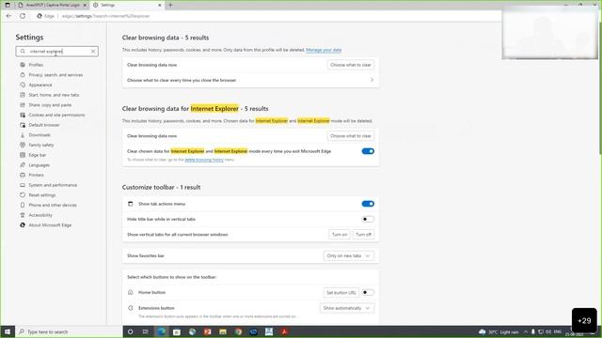
Task: Click the address bar URL
Action: [x=105, y=16]
